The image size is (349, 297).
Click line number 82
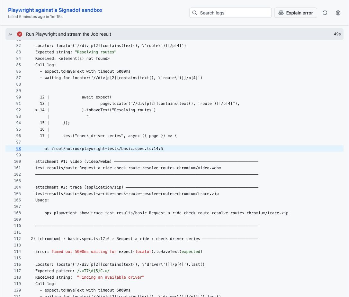tap(18, 46)
